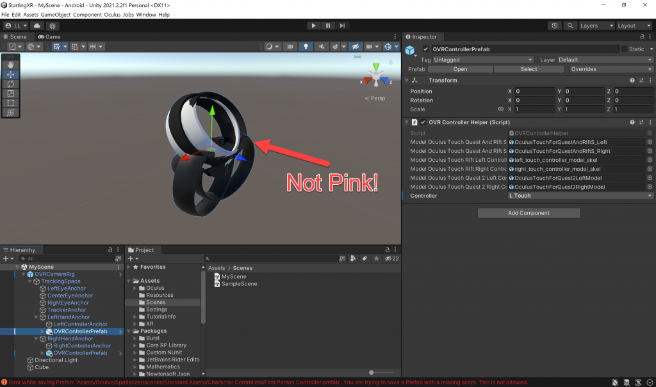Open Transform preset settings icon
The image size is (656, 387).
click(641, 80)
